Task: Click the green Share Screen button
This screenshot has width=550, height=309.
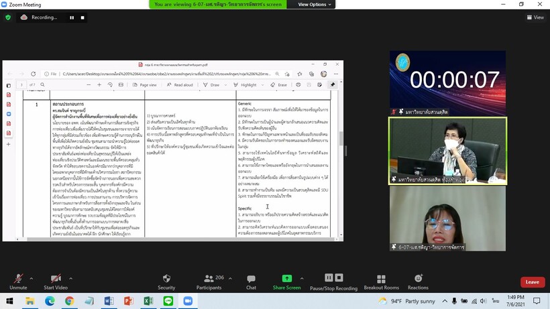Action: (x=286, y=282)
